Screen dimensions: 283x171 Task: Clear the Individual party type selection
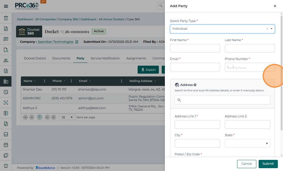point(267,29)
